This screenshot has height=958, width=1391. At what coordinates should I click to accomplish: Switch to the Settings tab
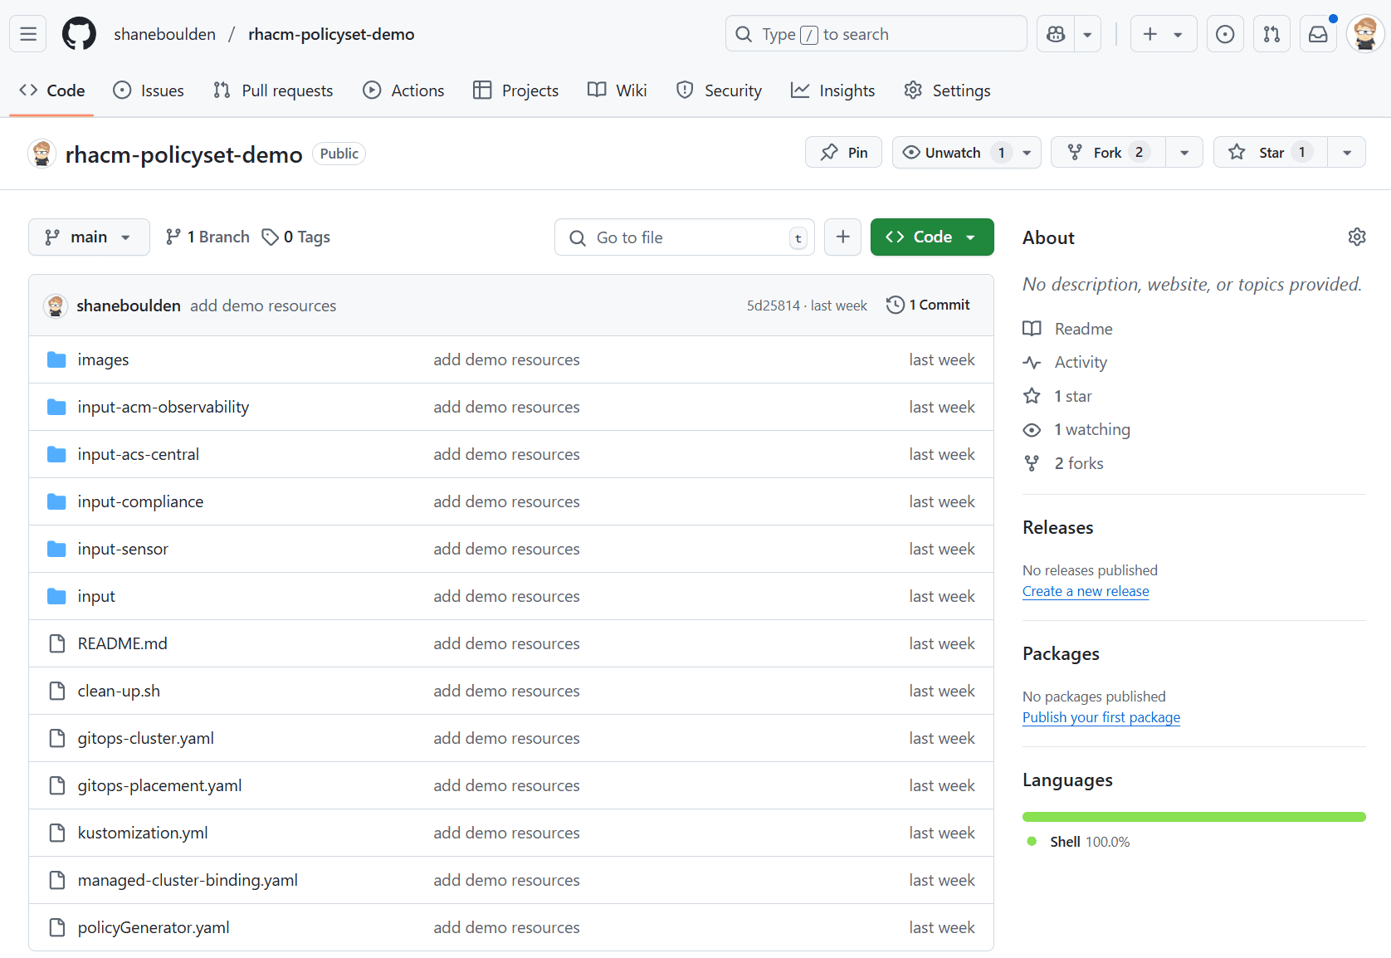pyautogui.click(x=947, y=90)
